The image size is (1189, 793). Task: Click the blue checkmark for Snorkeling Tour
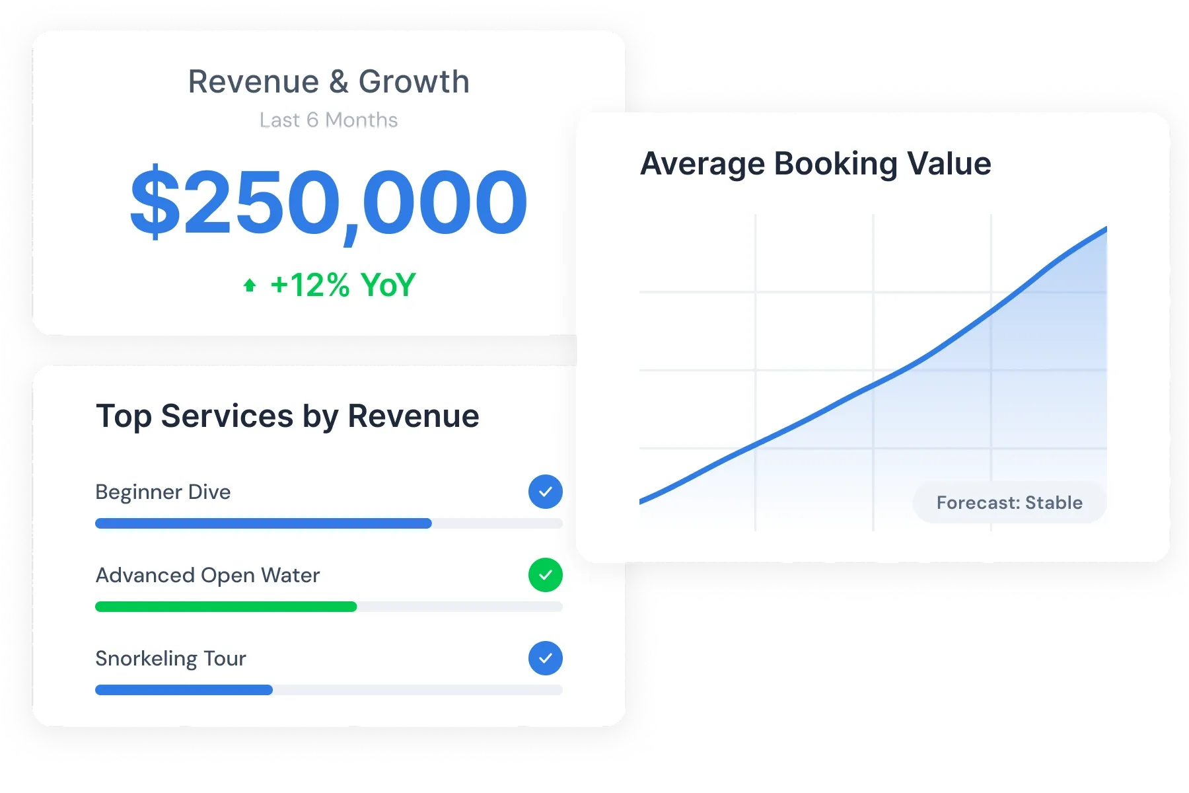(546, 658)
